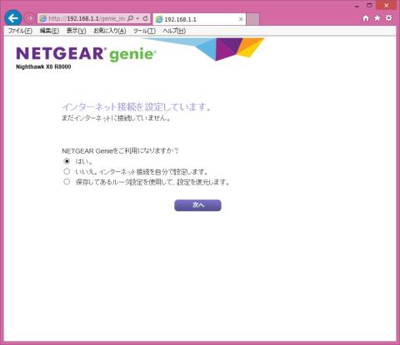
Task: Maximize the browser window
Action: tap(369, 5)
